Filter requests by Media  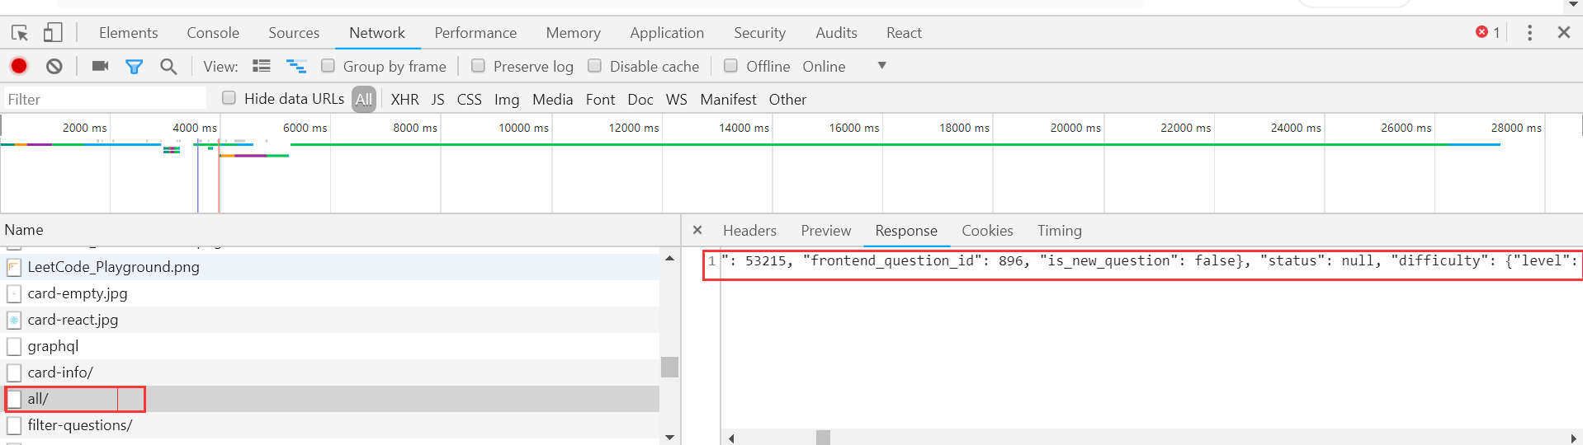pyautogui.click(x=552, y=99)
